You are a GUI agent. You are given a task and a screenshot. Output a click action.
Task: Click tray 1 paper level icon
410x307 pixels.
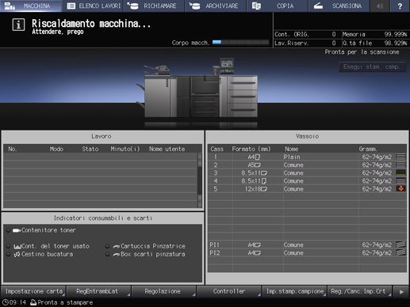coord(400,157)
